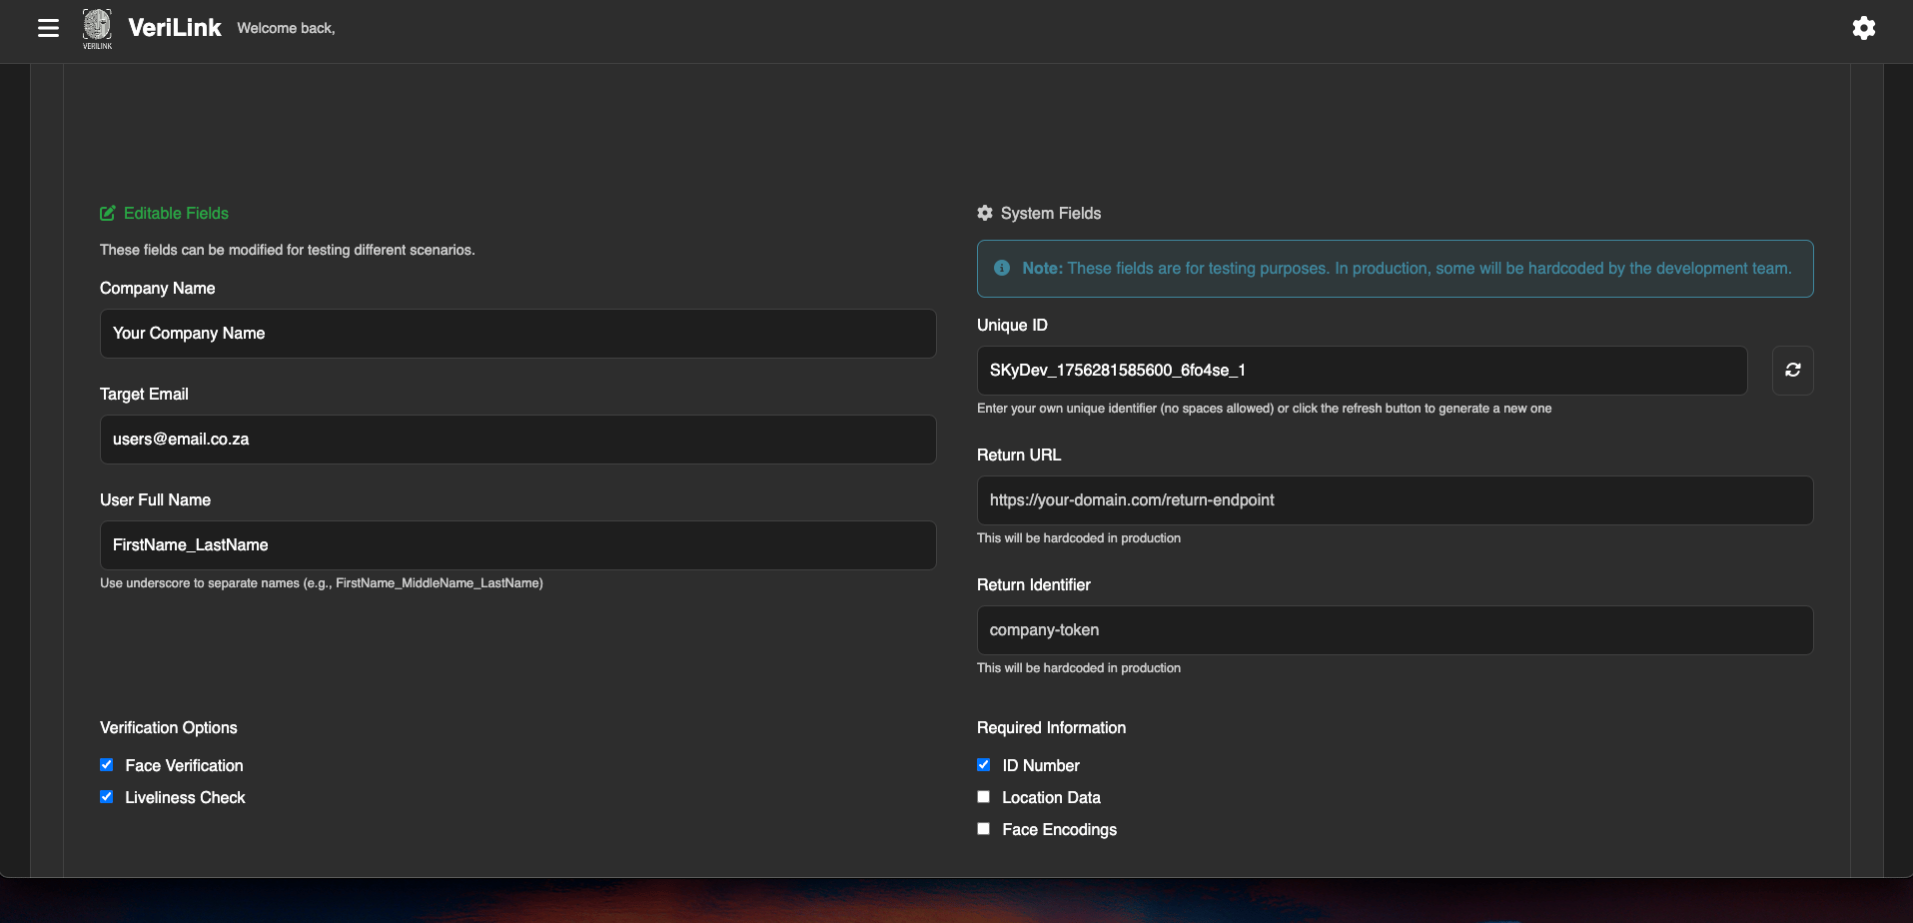Viewport: 1913px width, 923px height.
Task: Edit the Return URL field
Action: tap(1394, 500)
